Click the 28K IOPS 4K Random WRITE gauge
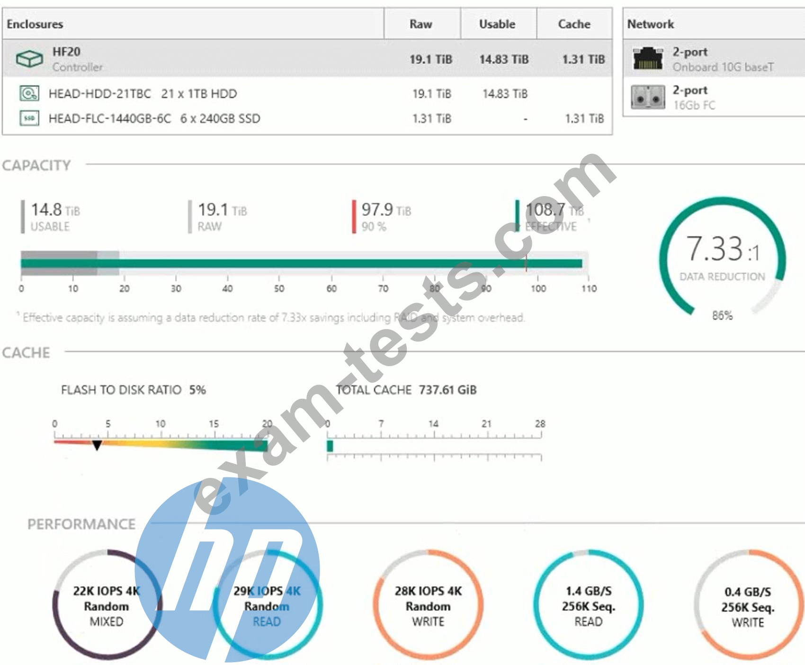The width and height of the screenshot is (805, 665). pyautogui.click(x=428, y=605)
